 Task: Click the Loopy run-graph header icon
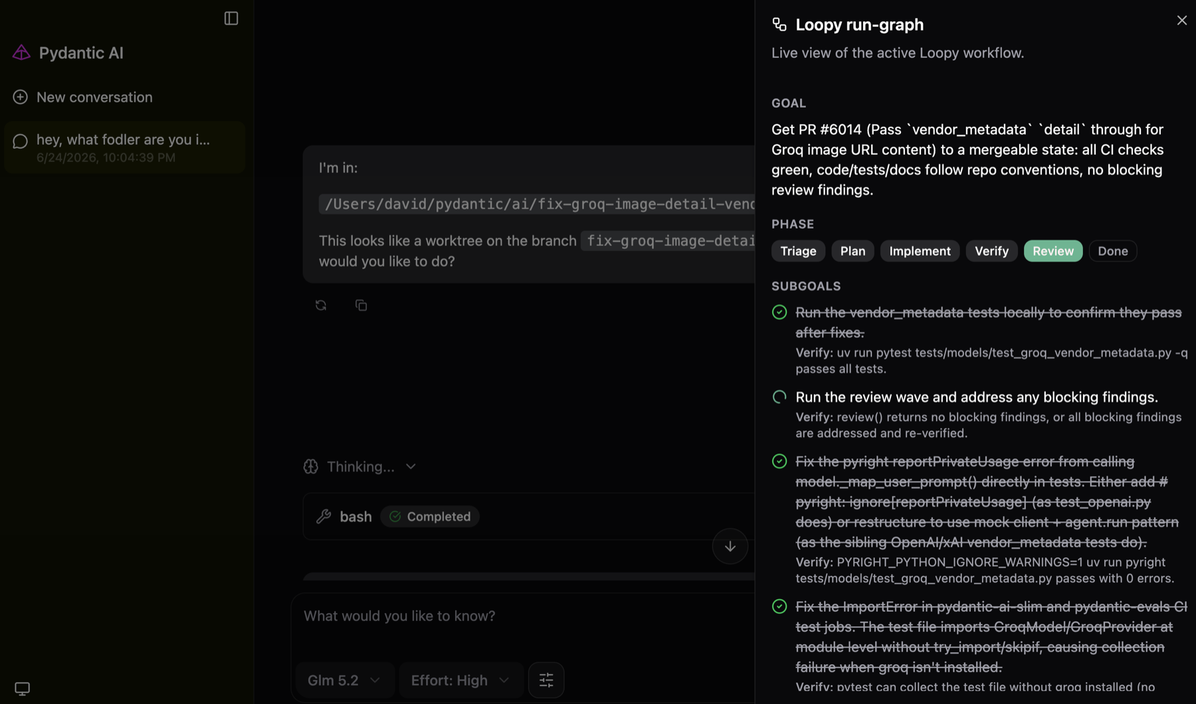click(779, 25)
